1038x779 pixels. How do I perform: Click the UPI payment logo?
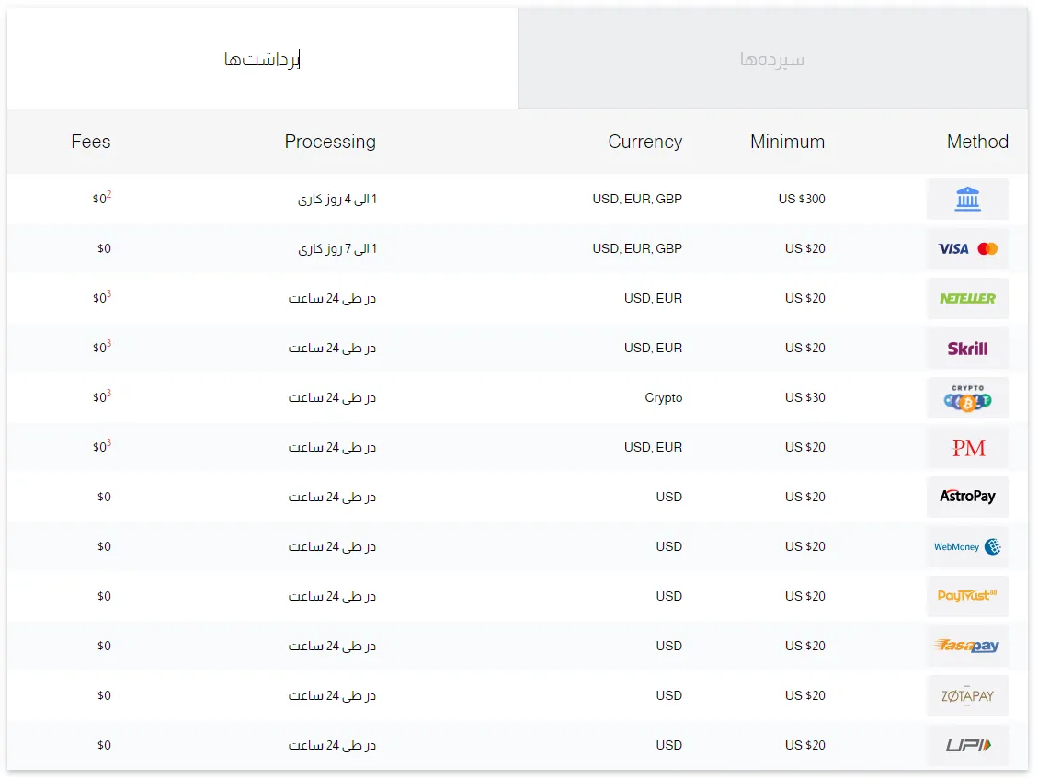coord(967,745)
